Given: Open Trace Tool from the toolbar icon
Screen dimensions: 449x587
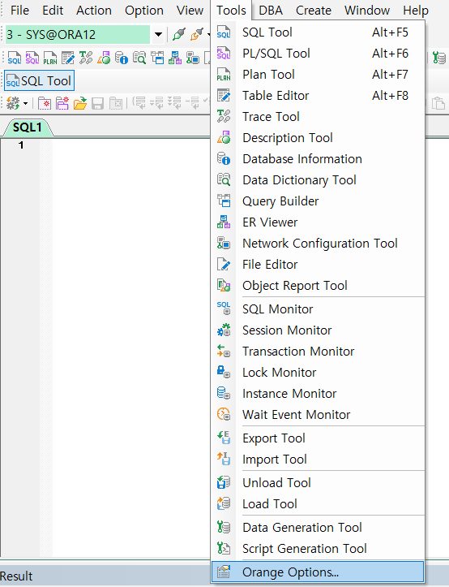Looking at the screenshot, I should (x=86, y=58).
